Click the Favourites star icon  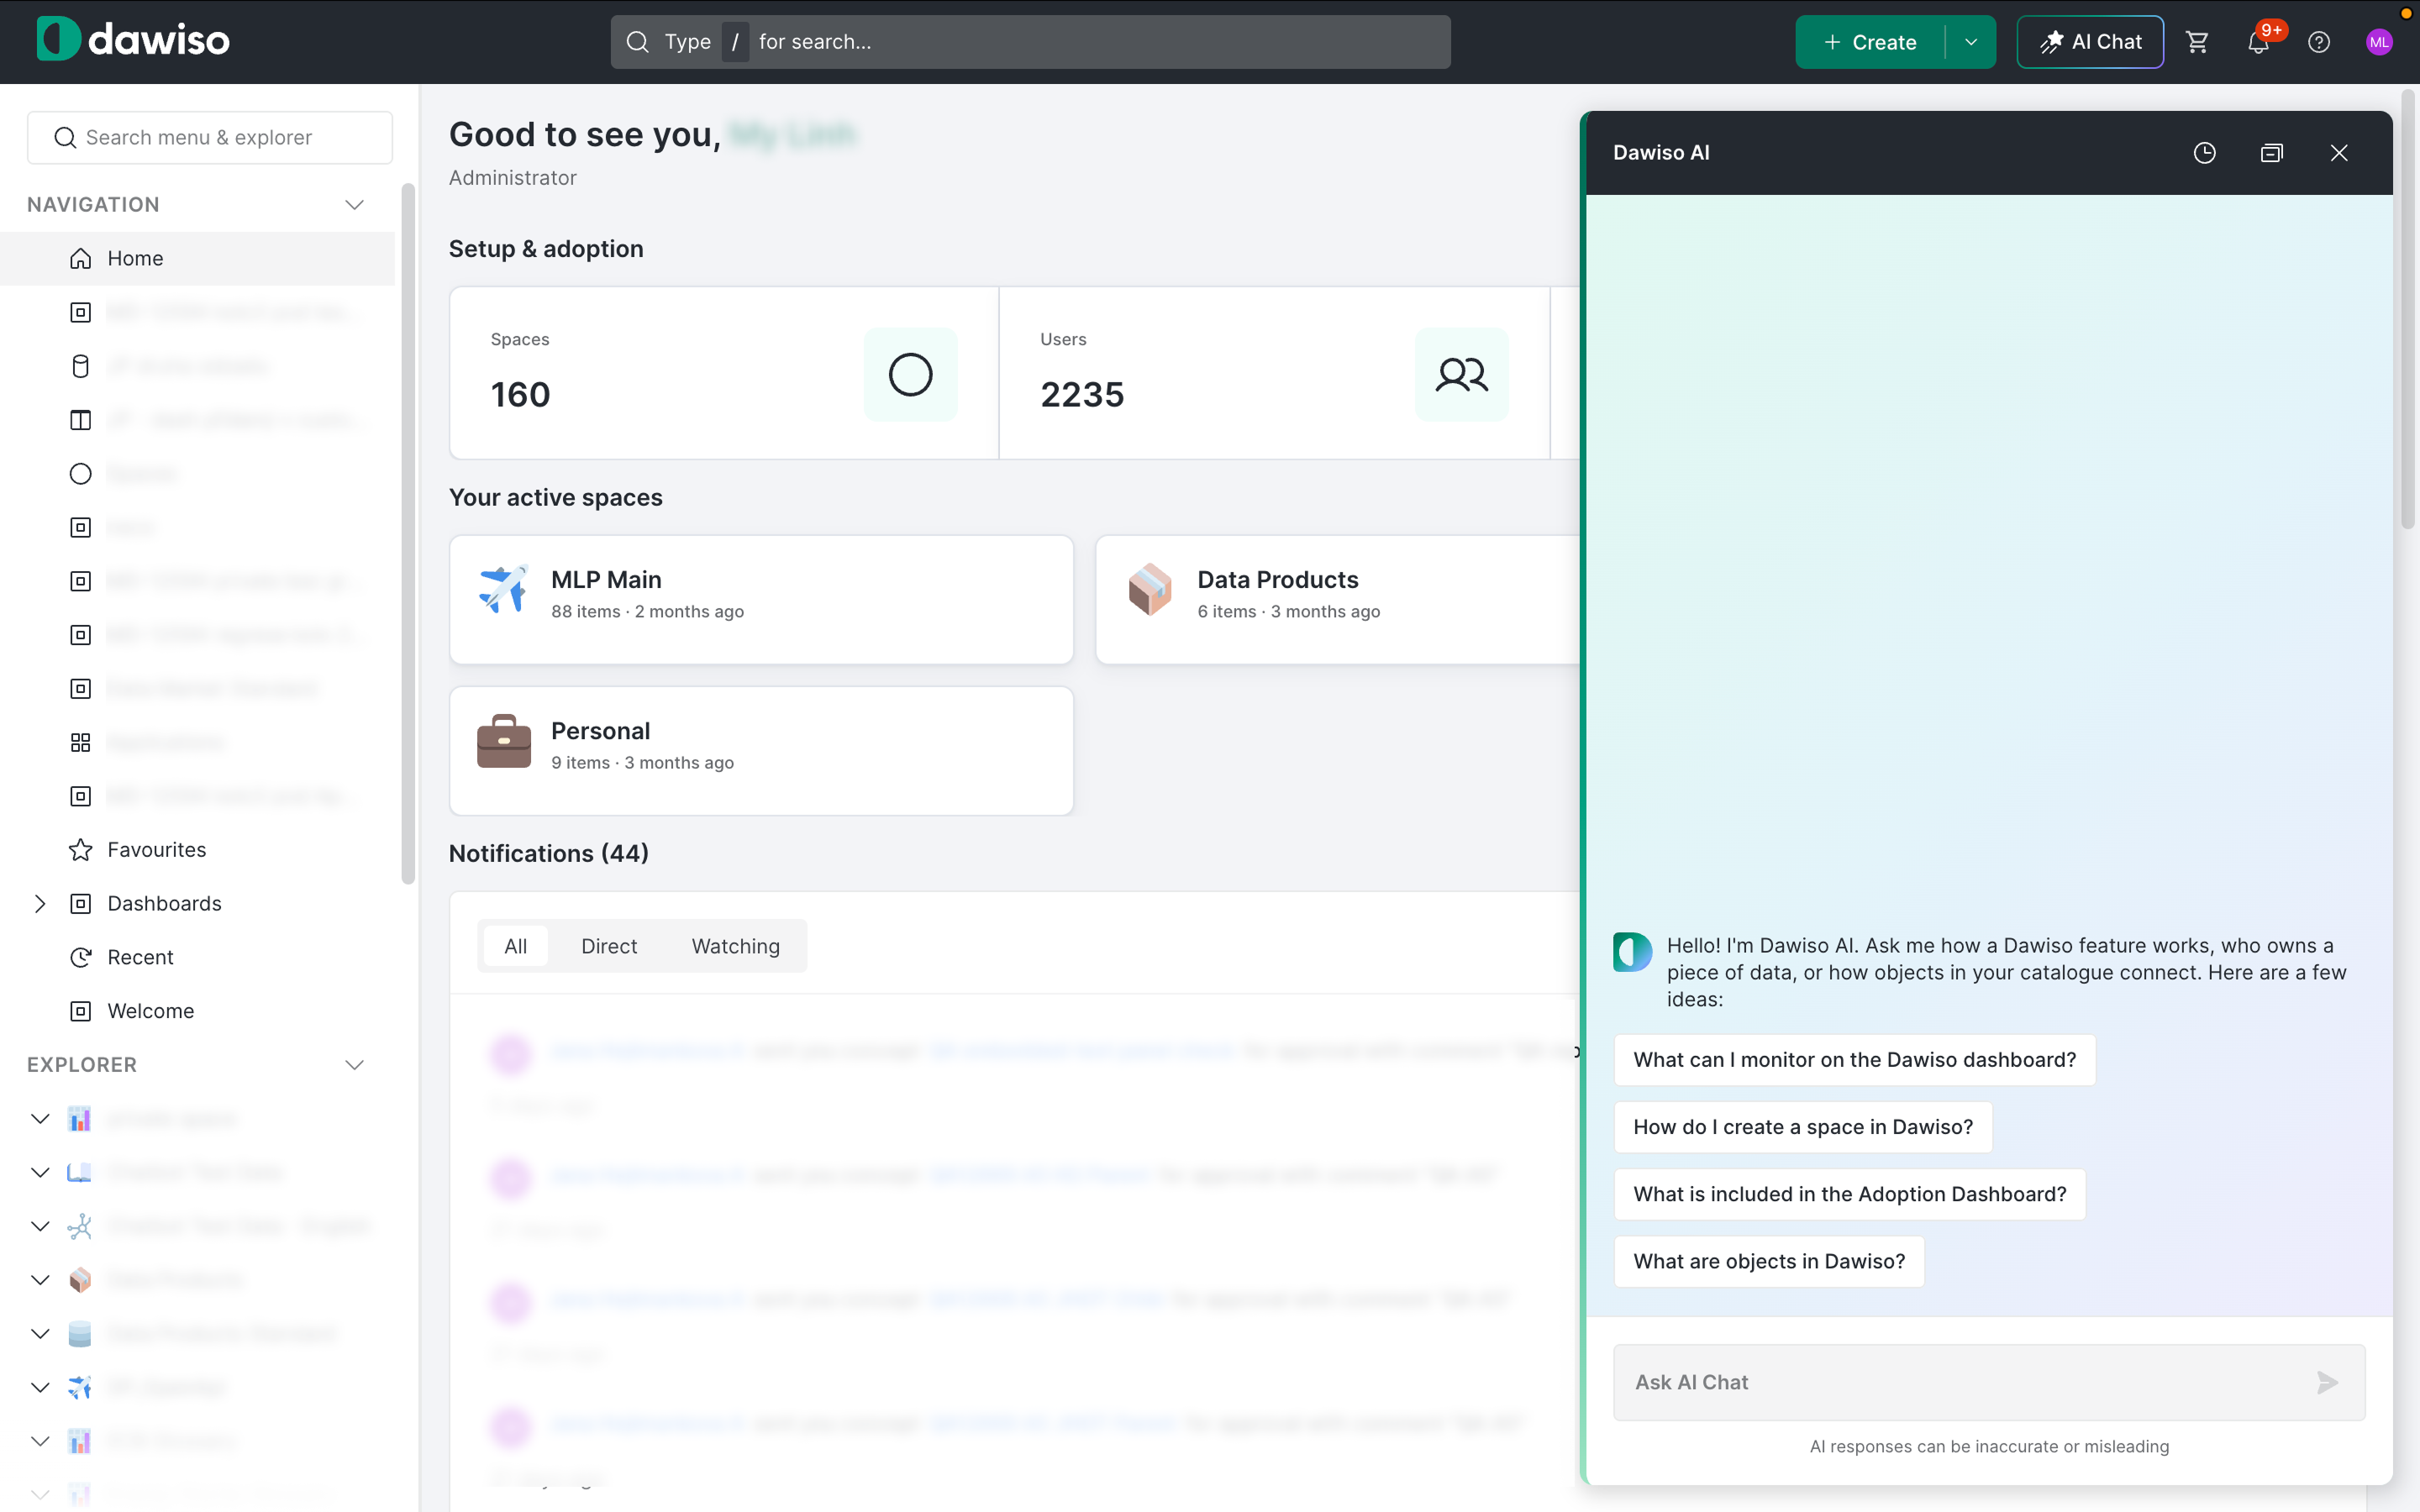[x=81, y=850]
